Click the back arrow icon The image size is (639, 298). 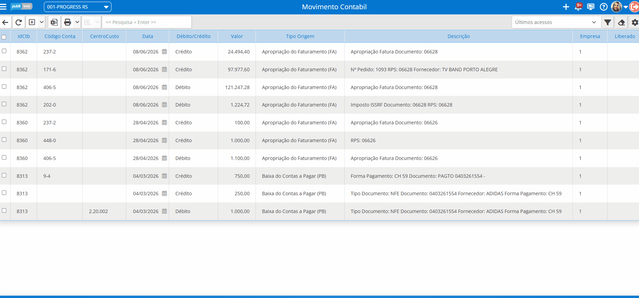(5, 22)
